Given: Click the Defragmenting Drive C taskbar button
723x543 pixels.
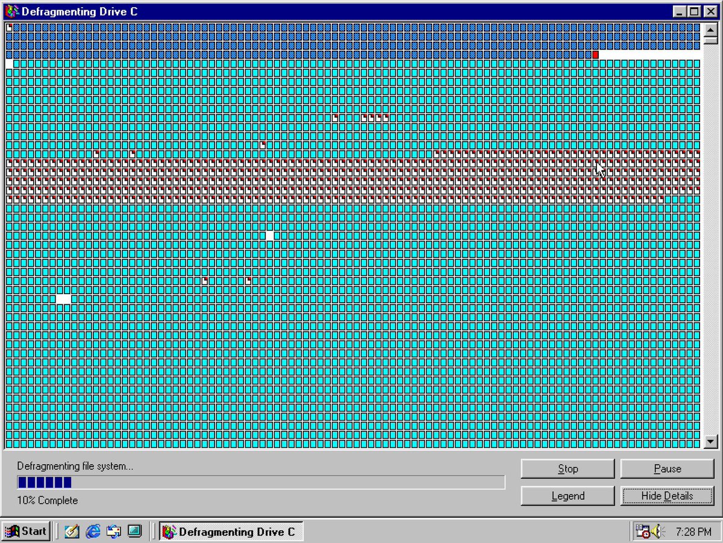Looking at the screenshot, I should (x=231, y=531).
